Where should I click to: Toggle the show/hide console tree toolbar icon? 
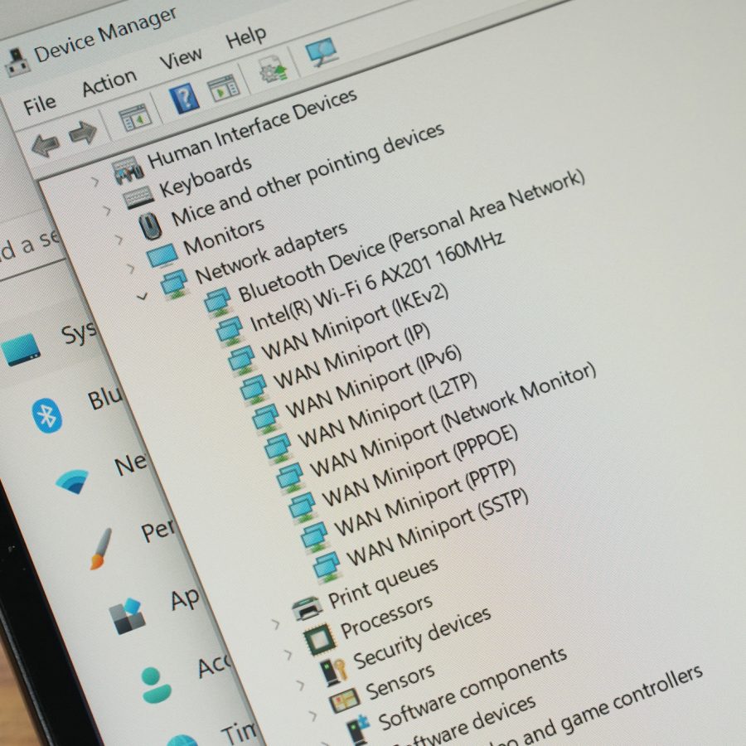click(x=134, y=118)
